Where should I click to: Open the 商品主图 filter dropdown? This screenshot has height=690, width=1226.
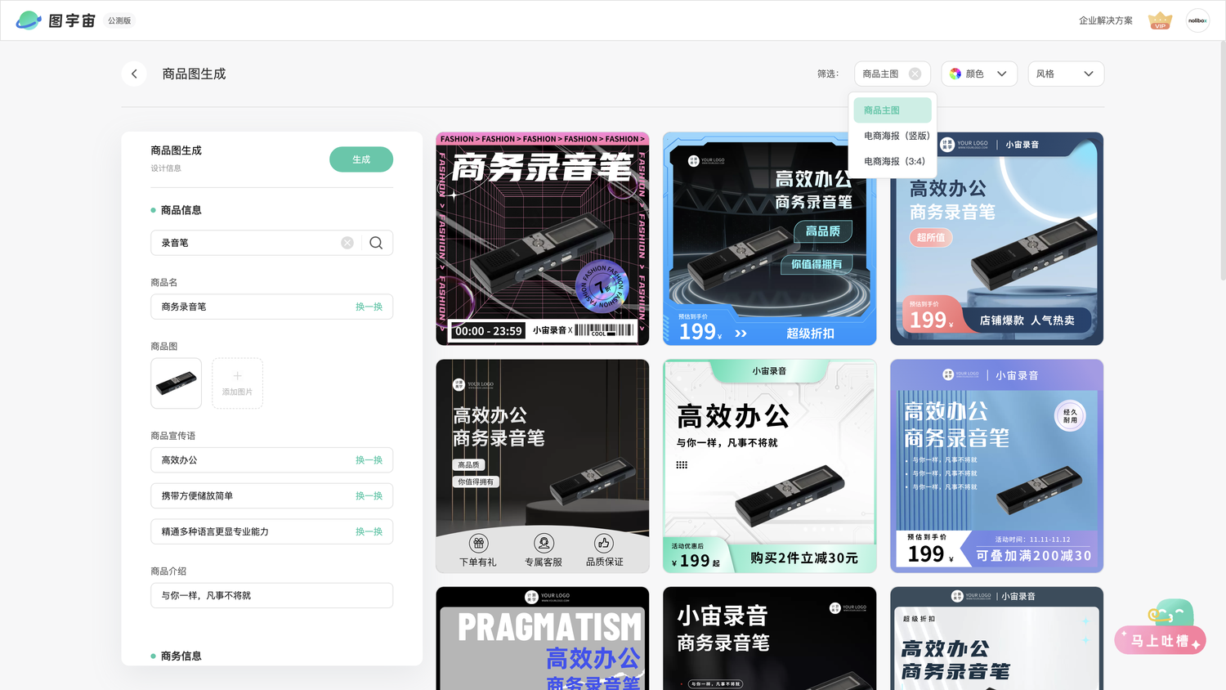(893, 74)
